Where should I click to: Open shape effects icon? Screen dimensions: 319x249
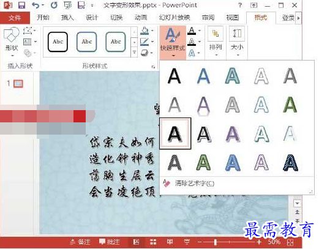coord(144,53)
